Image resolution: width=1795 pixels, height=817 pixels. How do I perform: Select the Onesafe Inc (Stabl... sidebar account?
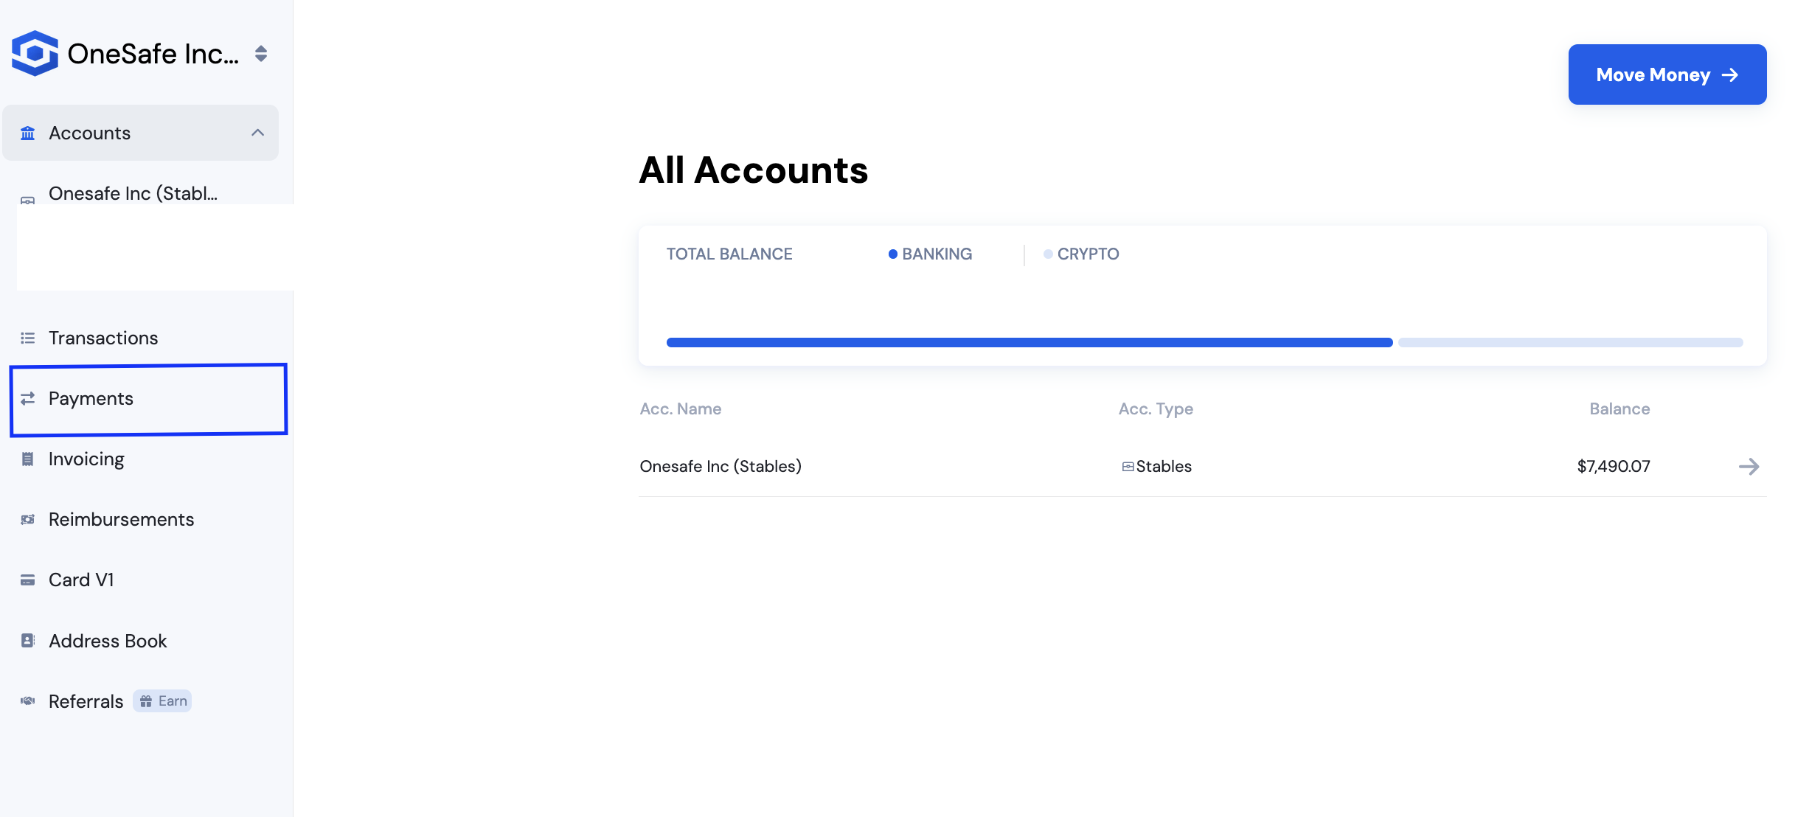coord(133,193)
